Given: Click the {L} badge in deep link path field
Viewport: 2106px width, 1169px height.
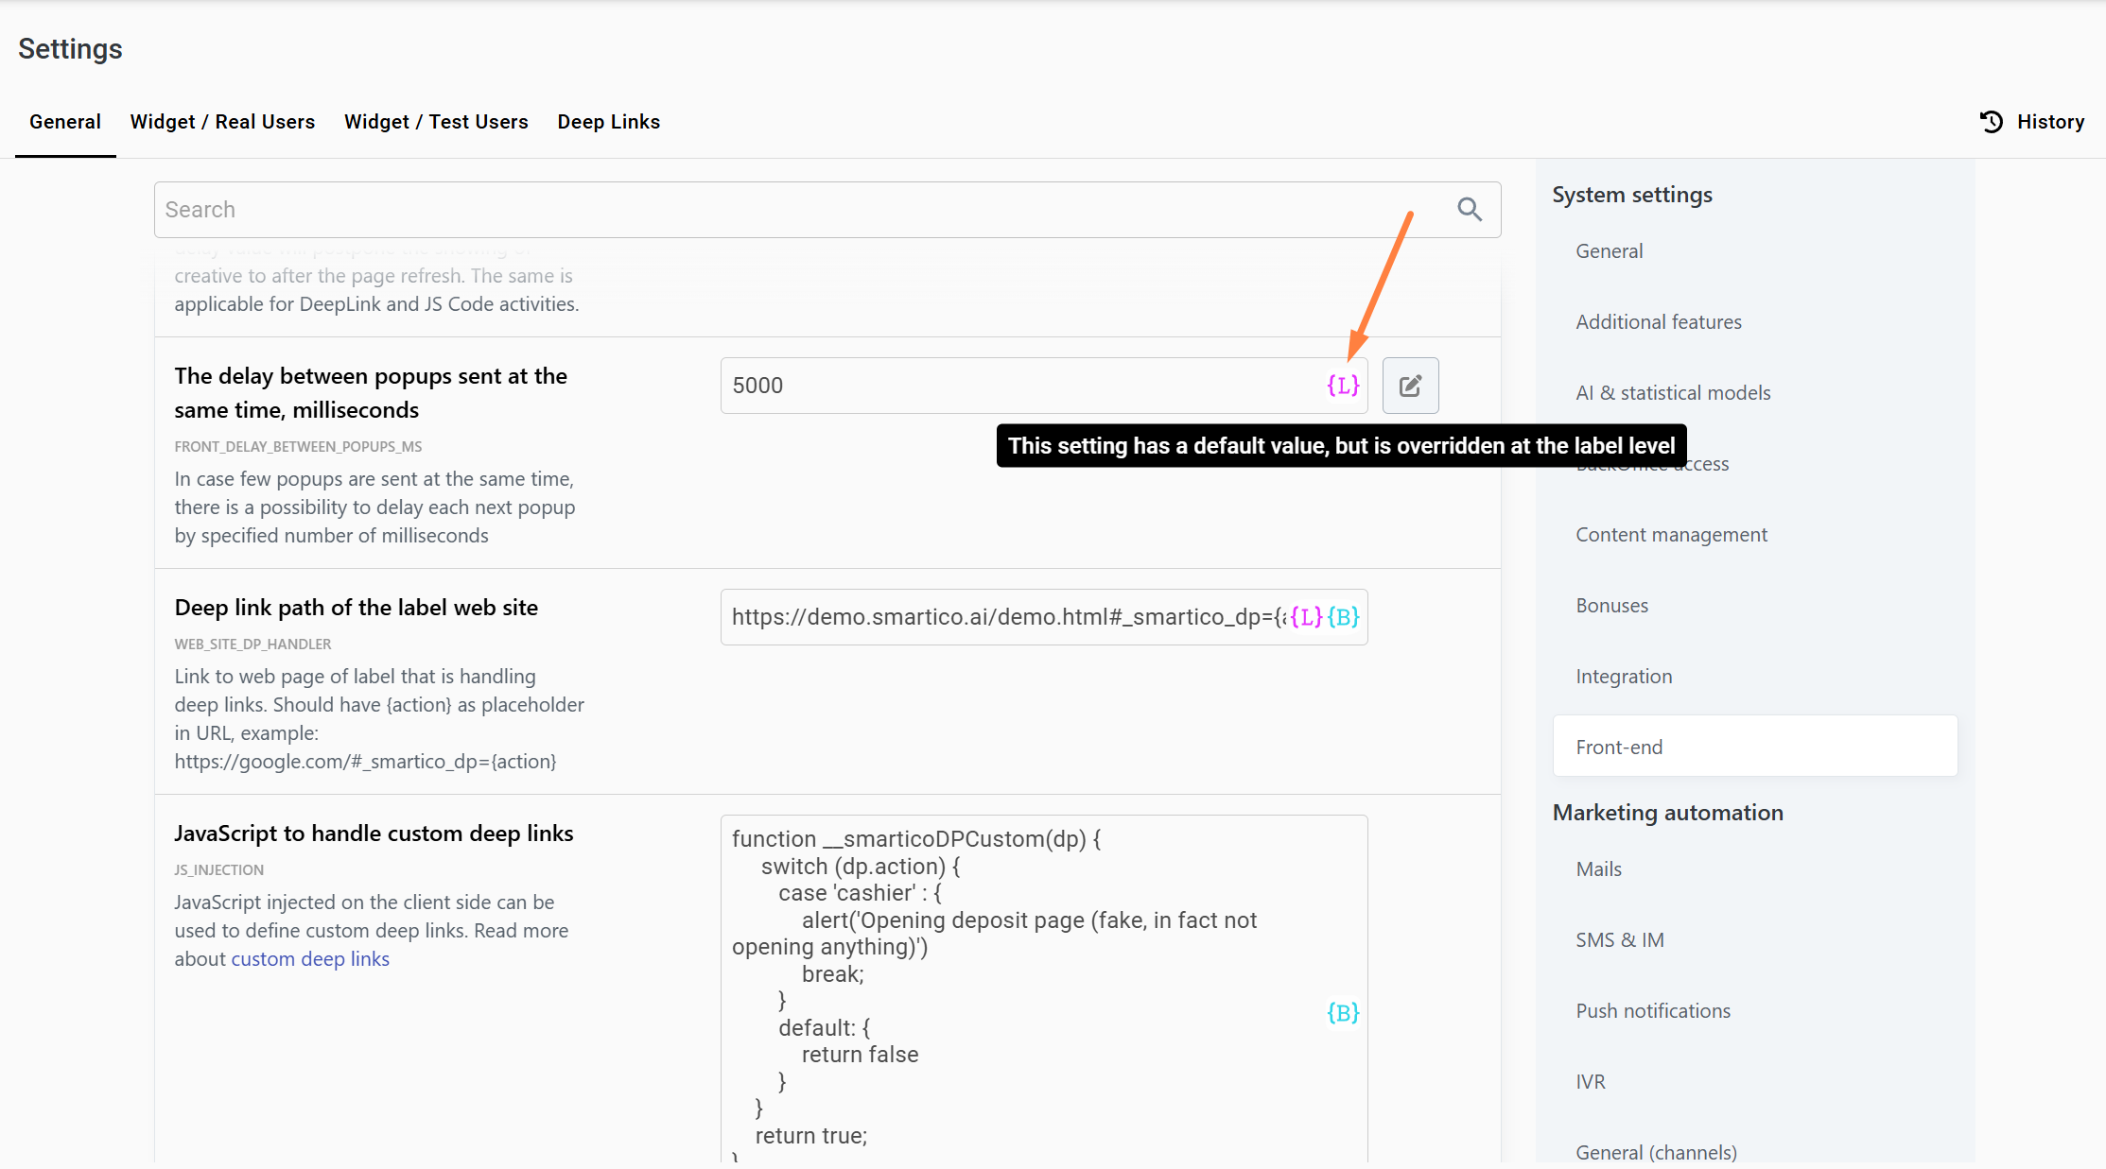Looking at the screenshot, I should click(x=1305, y=617).
